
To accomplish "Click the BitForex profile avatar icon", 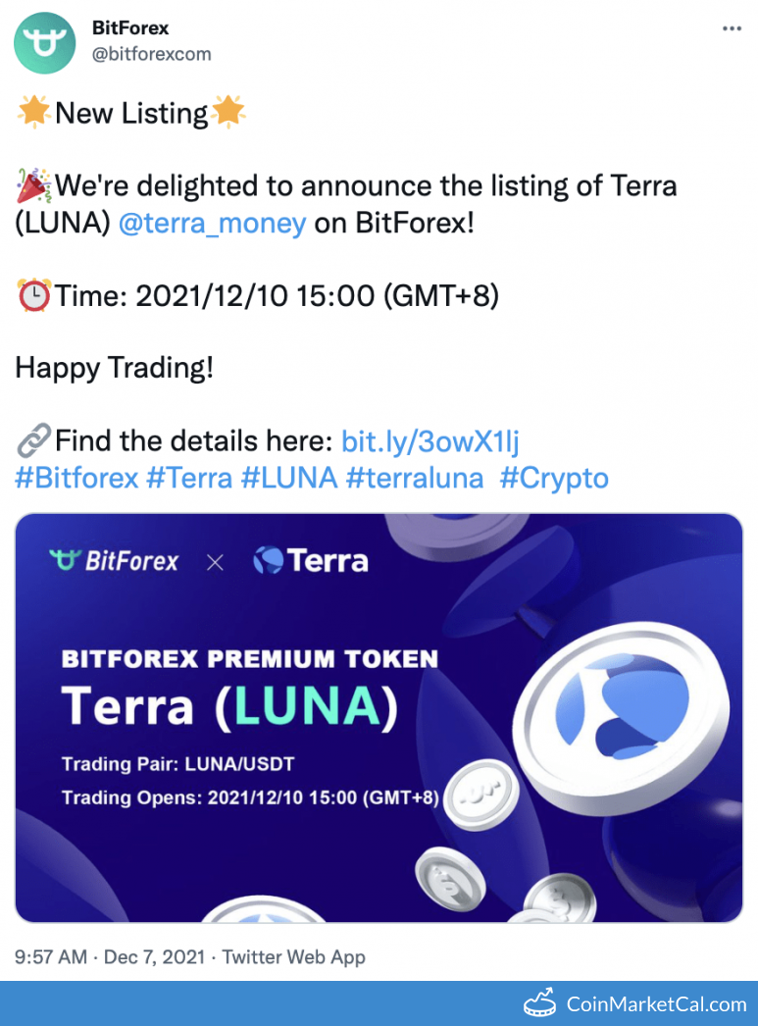I will coord(43,42).
